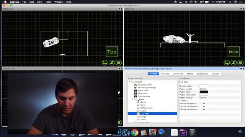Click the Gamma view icon in project tree
The width and height of the screenshot is (245, 137).
tap(135, 96)
